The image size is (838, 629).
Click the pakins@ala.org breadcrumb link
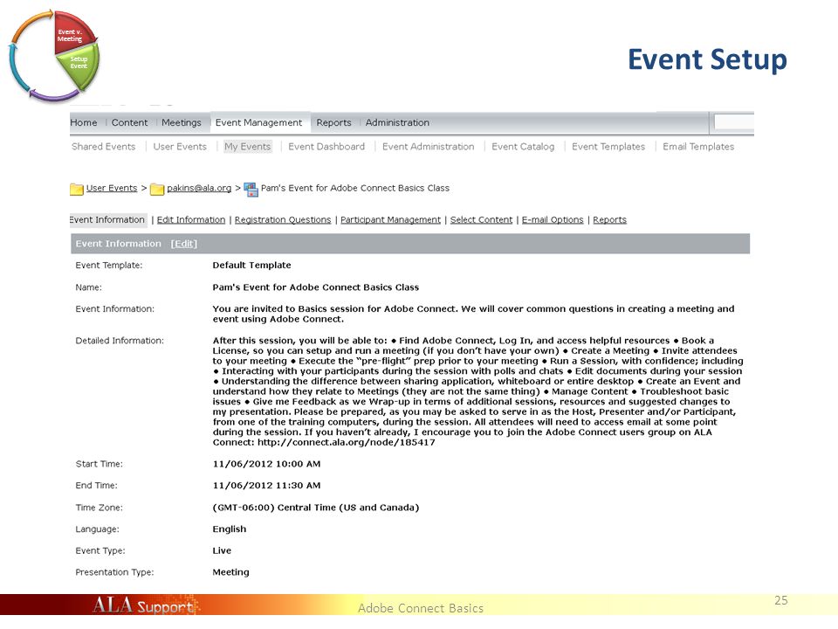pos(199,188)
